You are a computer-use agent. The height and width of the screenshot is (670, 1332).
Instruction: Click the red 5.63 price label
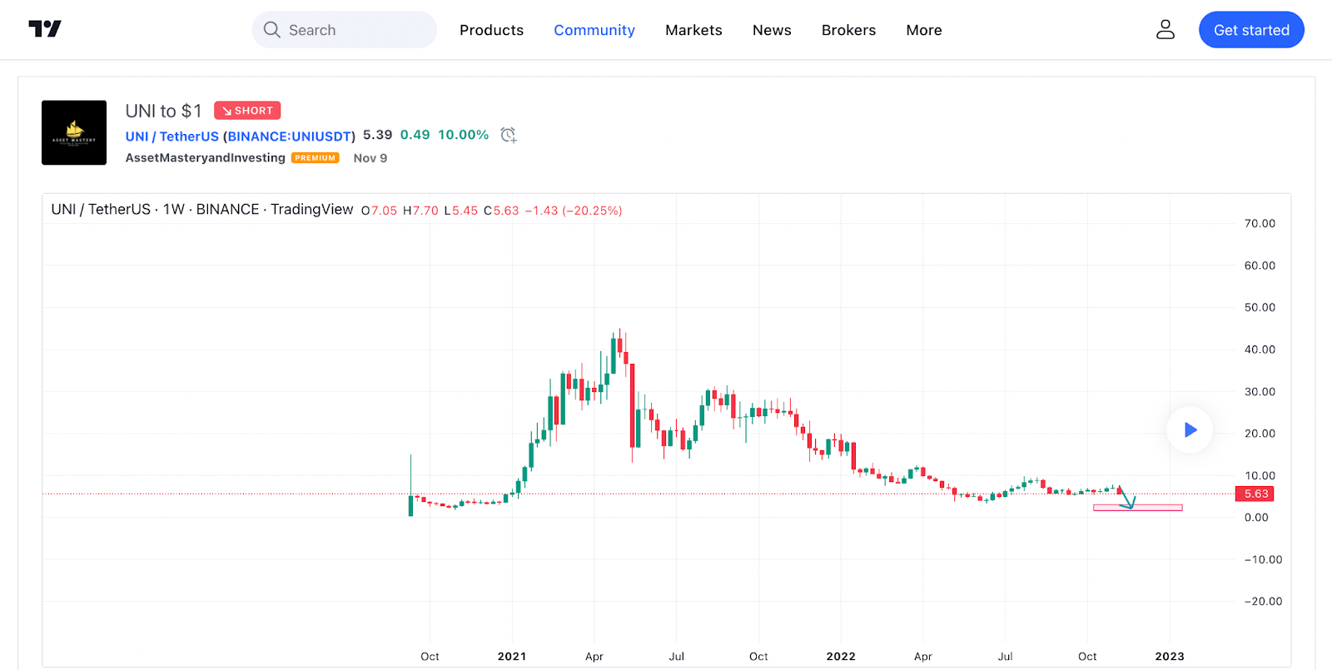point(1255,494)
